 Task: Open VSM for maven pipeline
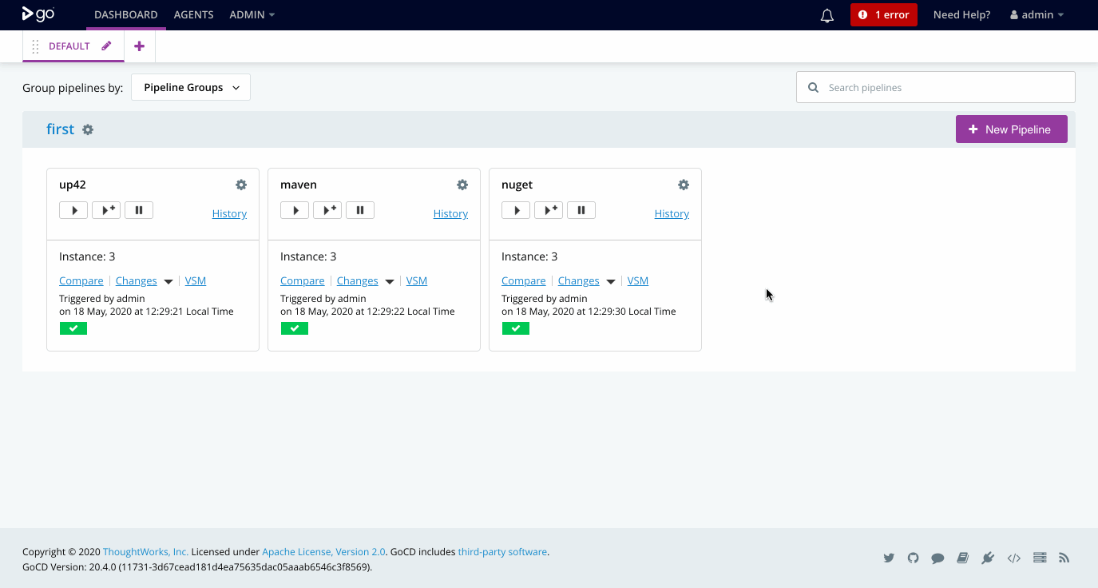pyautogui.click(x=417, y=280)
